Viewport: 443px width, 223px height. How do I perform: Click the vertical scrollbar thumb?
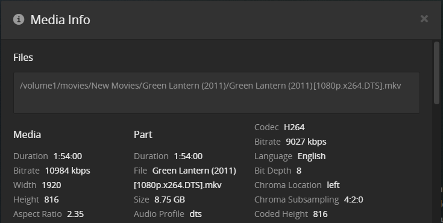tap(436, 73)
